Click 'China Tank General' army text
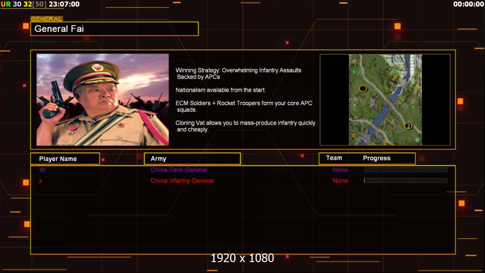Screen dimensions: 485x273 (179, 170)
